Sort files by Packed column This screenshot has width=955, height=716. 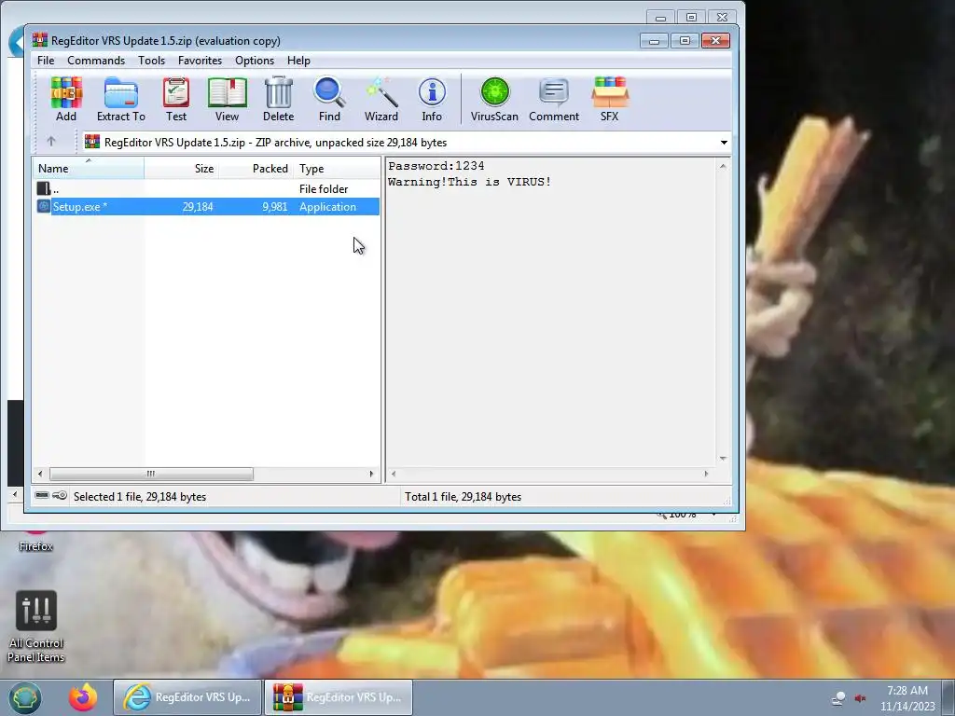click(x=256, y=168)
